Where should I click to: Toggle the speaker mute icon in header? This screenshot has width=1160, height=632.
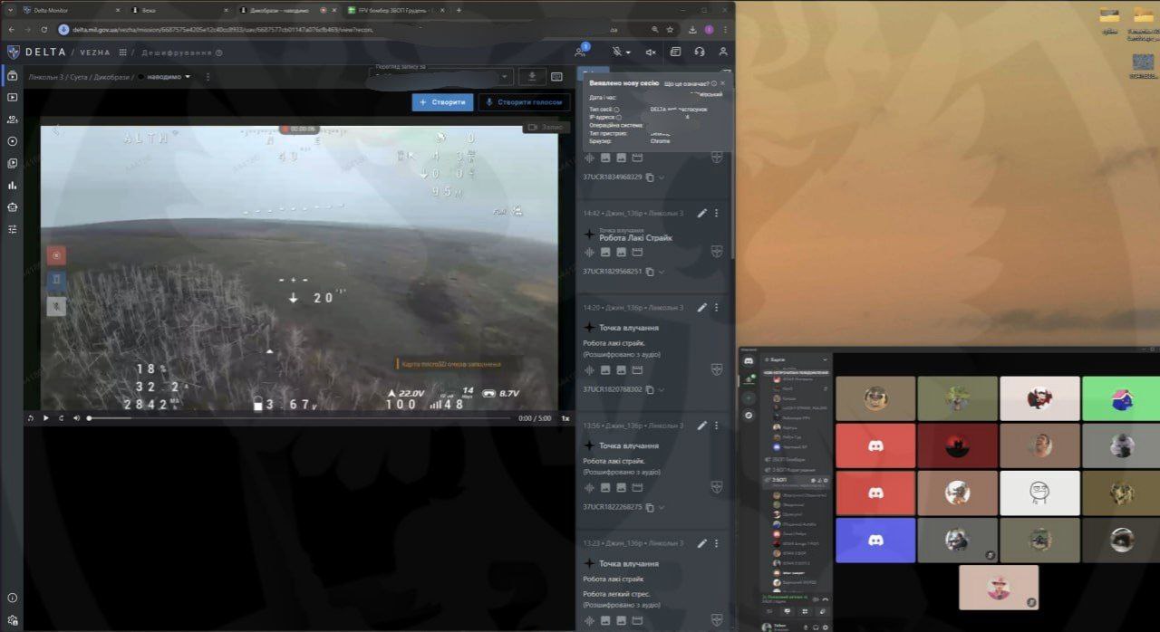(650, 53)
